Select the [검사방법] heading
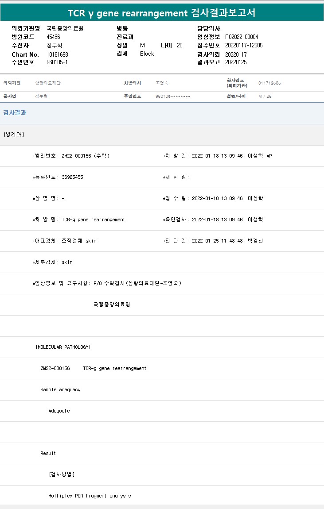 pos(62,474)
